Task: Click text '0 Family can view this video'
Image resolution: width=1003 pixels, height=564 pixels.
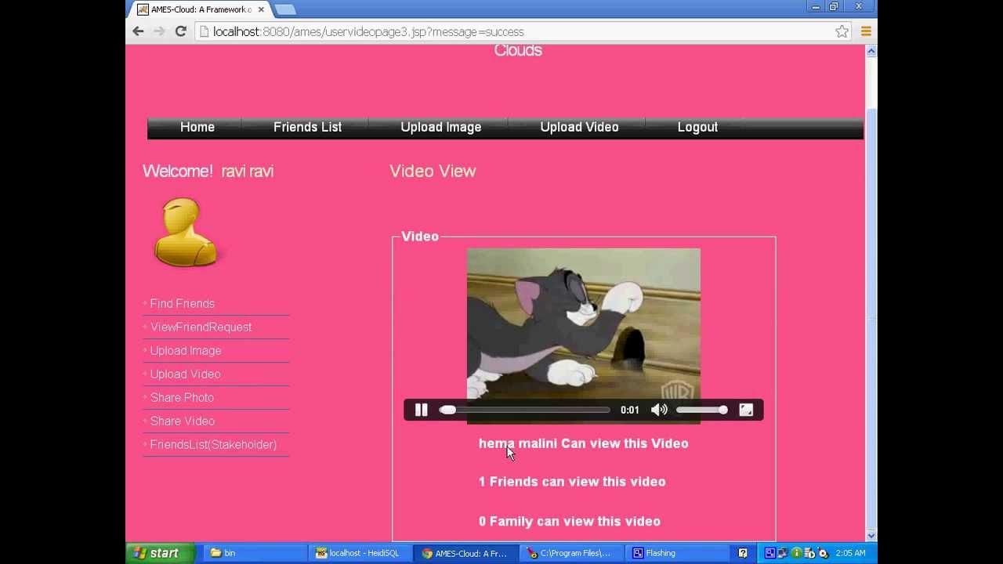Action: [x=570, y=521]
